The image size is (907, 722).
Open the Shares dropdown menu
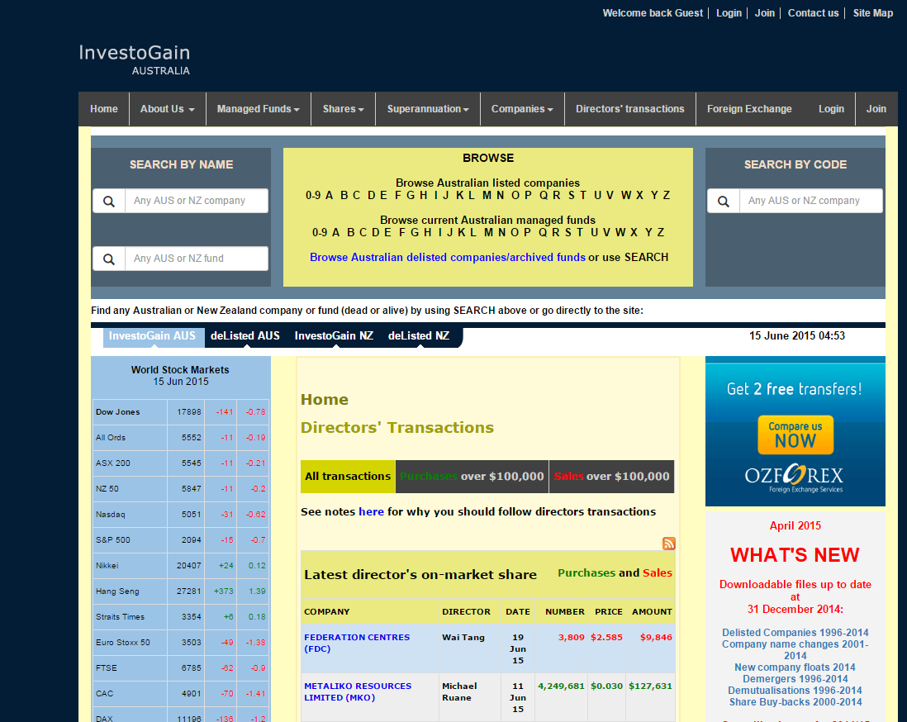[x=343, y=109]
